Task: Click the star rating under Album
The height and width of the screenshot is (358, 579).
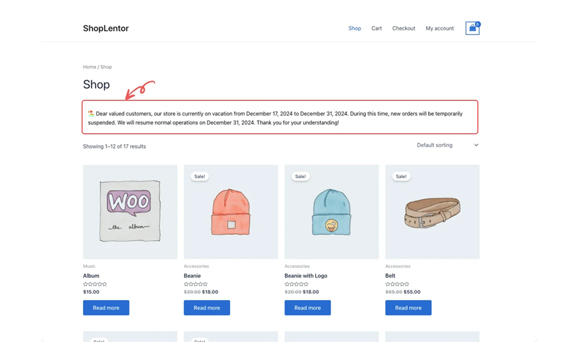Action: click(95, 284)
